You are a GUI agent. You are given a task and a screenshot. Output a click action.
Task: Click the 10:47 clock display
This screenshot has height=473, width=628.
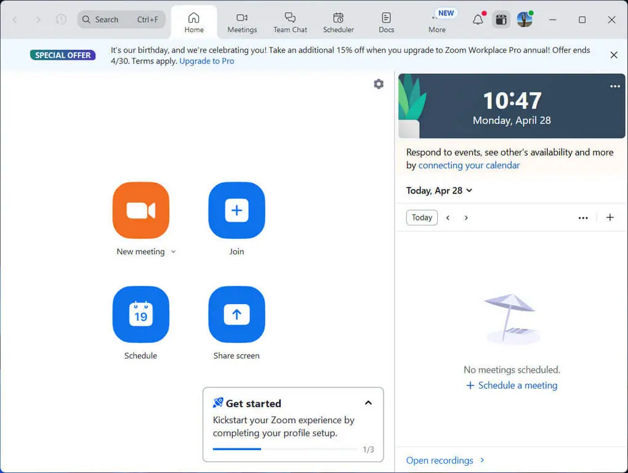pyautogui.click(x=512, y=100)
